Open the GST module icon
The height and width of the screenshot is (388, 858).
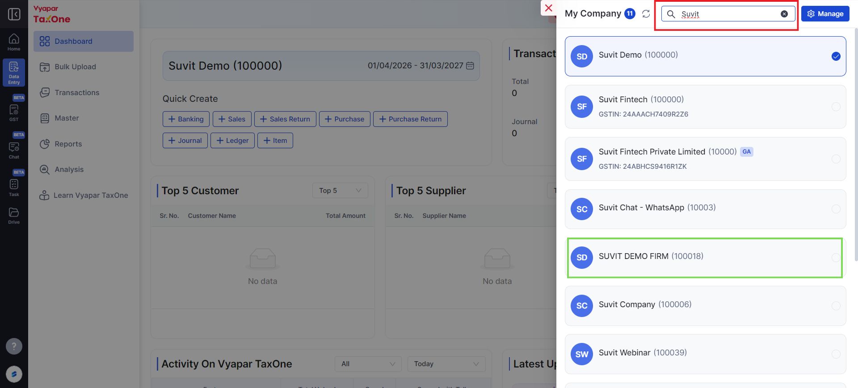[14, 113]
